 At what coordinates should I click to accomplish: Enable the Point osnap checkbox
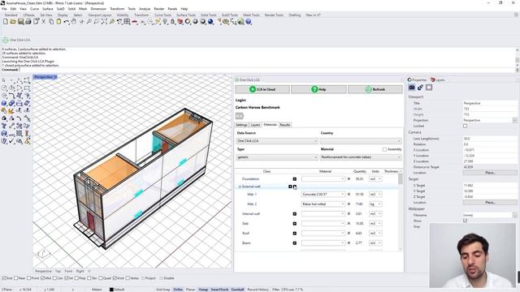[x=29, y=278]
